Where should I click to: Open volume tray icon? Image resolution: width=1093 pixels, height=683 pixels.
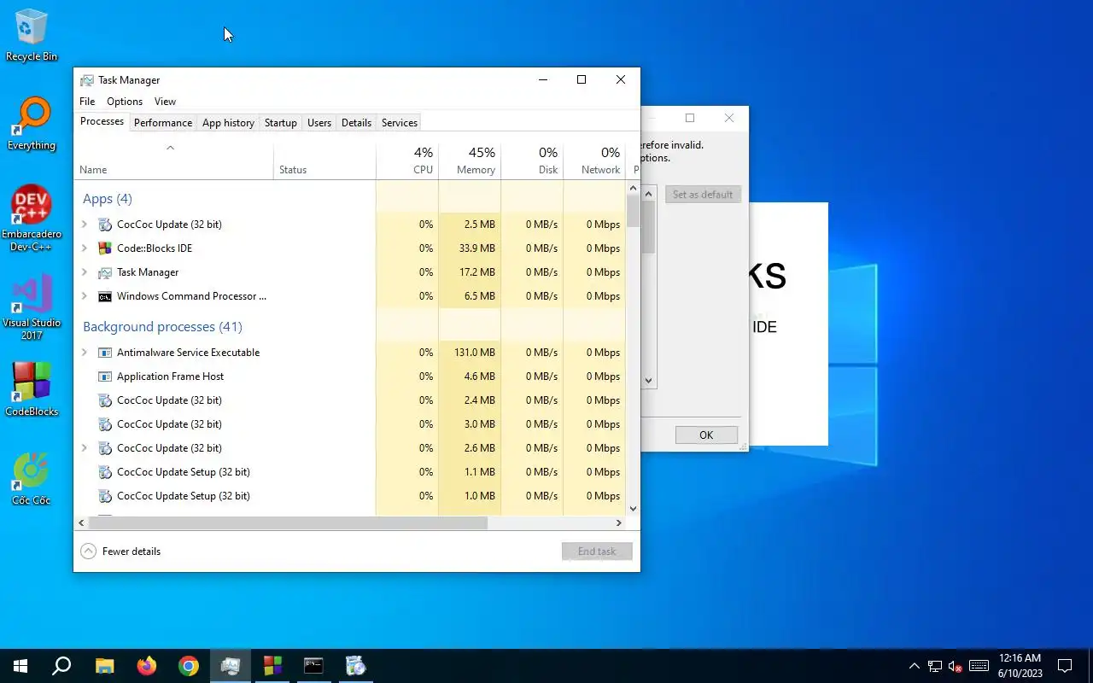956,666
